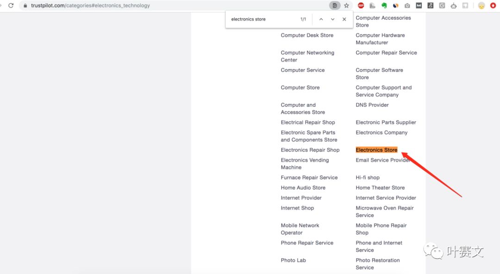The width and height of the screenshot is (500, 274).
Task: Jump to next find result with down arrow
Action: click(x=332, y=19)
